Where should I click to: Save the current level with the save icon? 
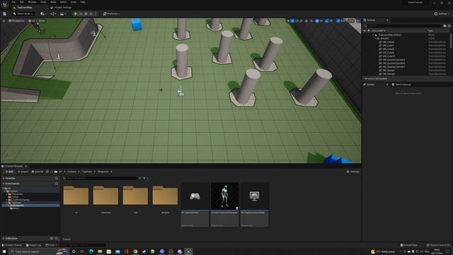(5, 13)
